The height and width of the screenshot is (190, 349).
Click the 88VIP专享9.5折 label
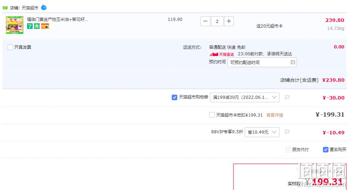click(x=227, y=132)
